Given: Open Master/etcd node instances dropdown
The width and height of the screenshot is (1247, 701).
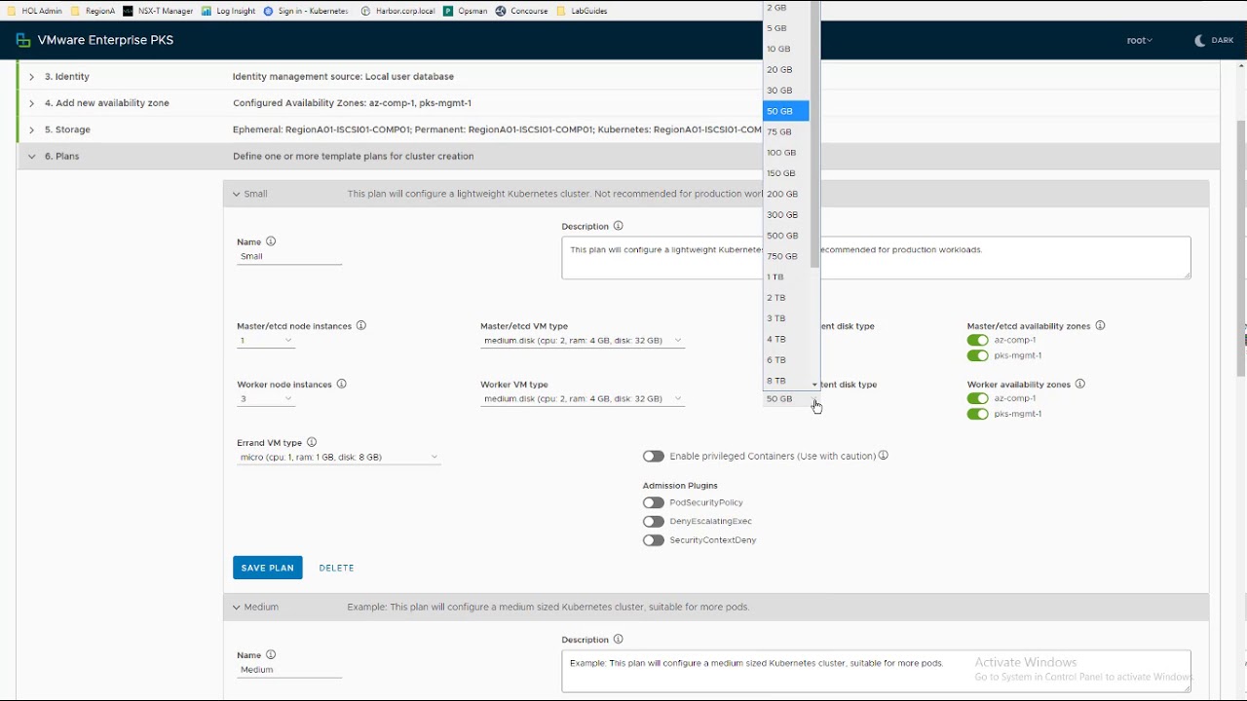Looking at the screenshot, I should pyautogui.click(x=265, y=341).
